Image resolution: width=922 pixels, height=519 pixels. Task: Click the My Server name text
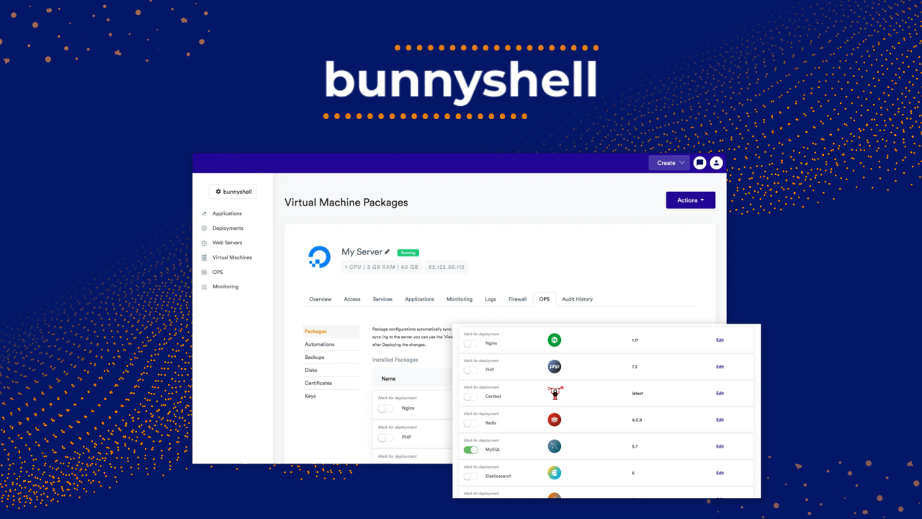(362, 252)
